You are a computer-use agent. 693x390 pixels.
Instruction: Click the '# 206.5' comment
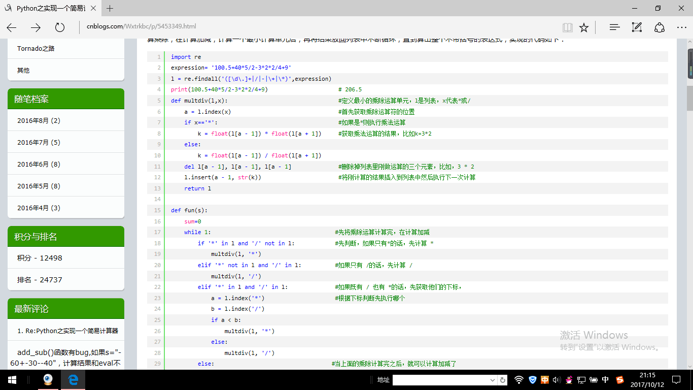(350, 89)
